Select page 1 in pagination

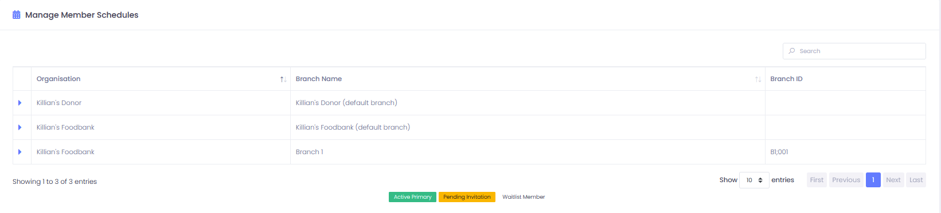(873, 180)
